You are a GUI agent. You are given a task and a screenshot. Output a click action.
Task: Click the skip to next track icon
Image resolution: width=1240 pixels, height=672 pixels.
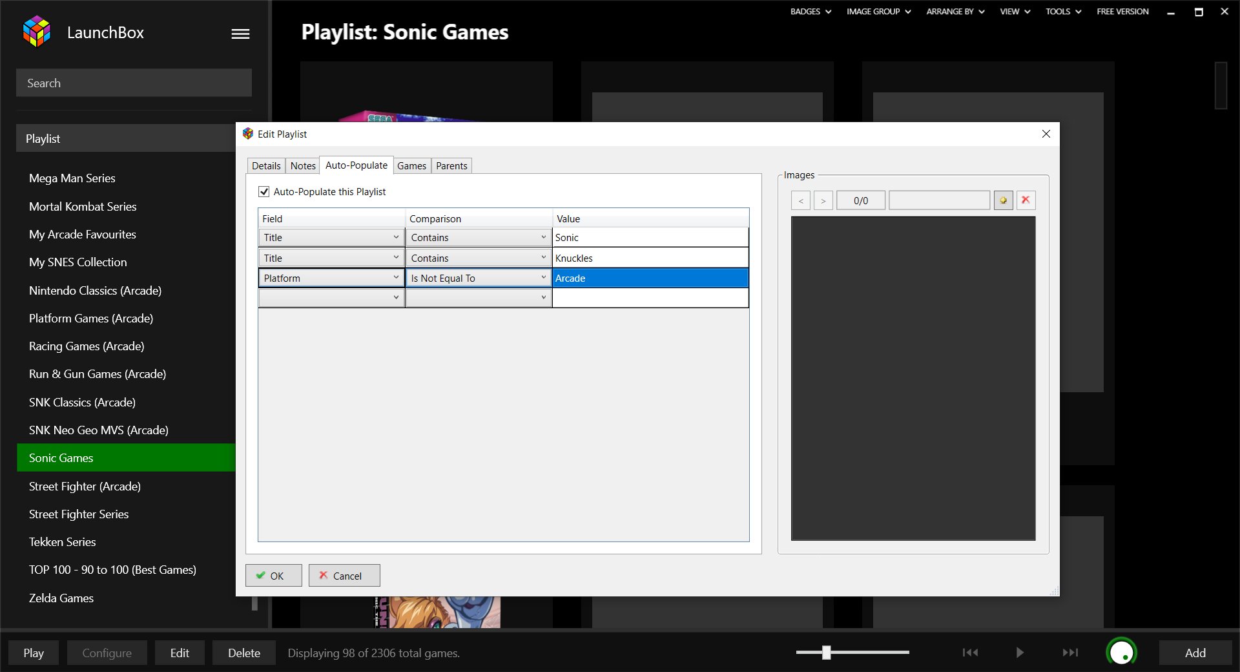(x=1070, y=653)
